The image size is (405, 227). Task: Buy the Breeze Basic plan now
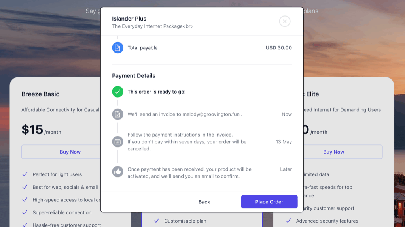click(x=70, y=152)
